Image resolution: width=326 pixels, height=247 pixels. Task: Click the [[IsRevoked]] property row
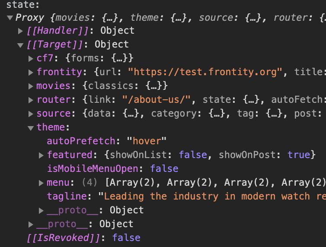pyautogui.click(x=83, y=238)
